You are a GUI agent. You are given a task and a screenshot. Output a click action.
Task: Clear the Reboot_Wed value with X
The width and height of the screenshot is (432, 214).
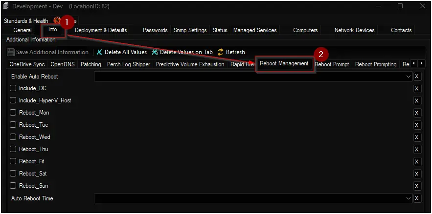pyautogui.click(x=417, y=137)
